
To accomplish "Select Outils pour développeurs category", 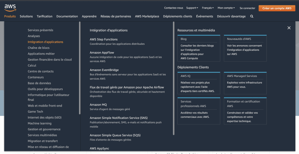I will pos(45,89).
